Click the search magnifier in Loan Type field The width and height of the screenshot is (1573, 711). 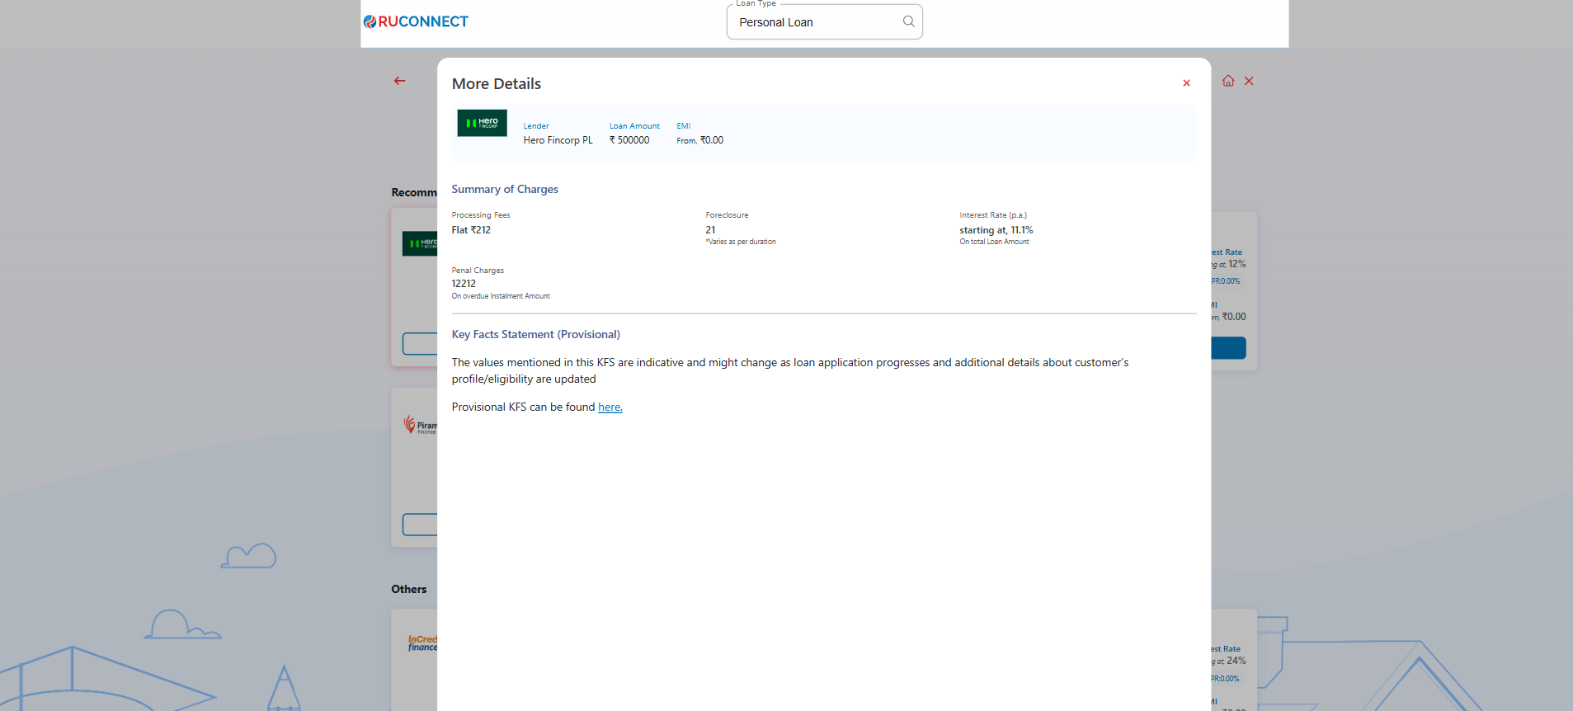tap(908, 21)
